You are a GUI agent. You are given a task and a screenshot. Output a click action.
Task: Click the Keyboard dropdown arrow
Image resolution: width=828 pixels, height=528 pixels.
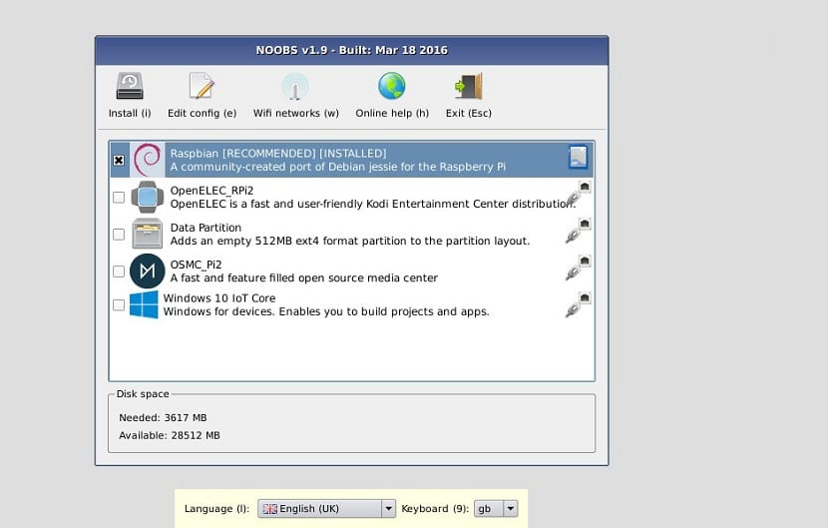tap(510, 508)
